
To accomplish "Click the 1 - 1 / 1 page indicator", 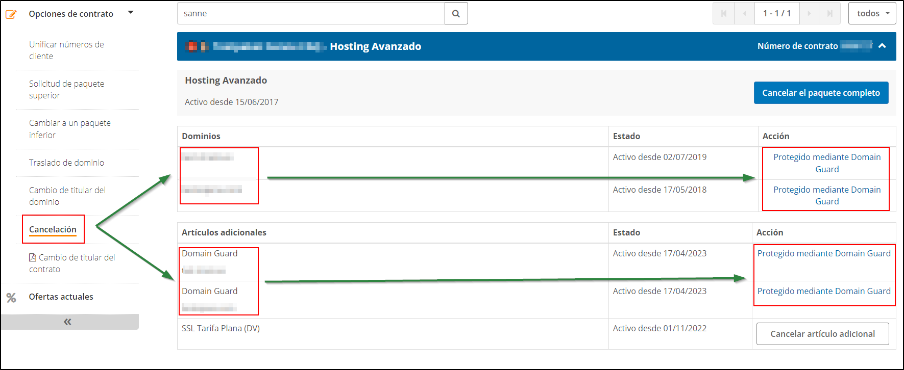I will pos(777,13).
